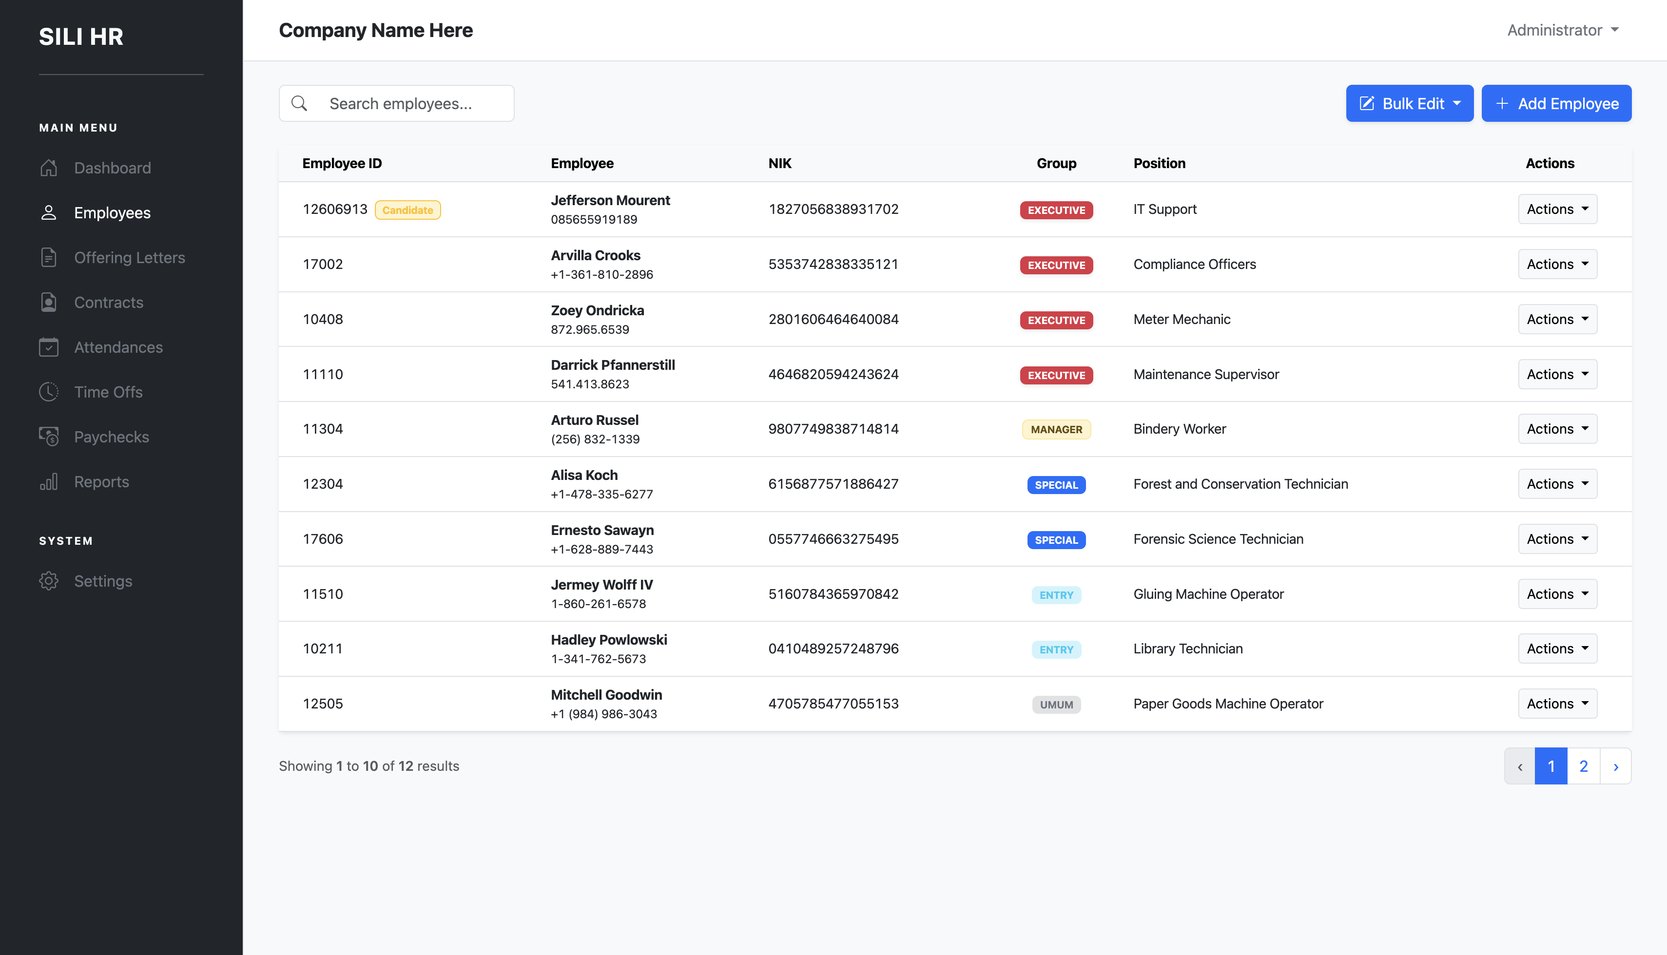
Task: Click the Reports bar chart icon
Action: coord(49,481)
